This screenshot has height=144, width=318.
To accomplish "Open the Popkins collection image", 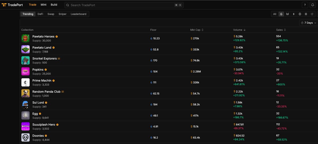I will pyautogui.click(x=25, y=71).
